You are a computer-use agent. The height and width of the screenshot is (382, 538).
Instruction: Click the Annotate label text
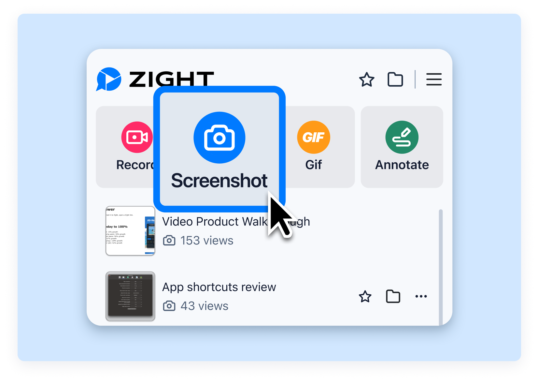pos(402,165)
